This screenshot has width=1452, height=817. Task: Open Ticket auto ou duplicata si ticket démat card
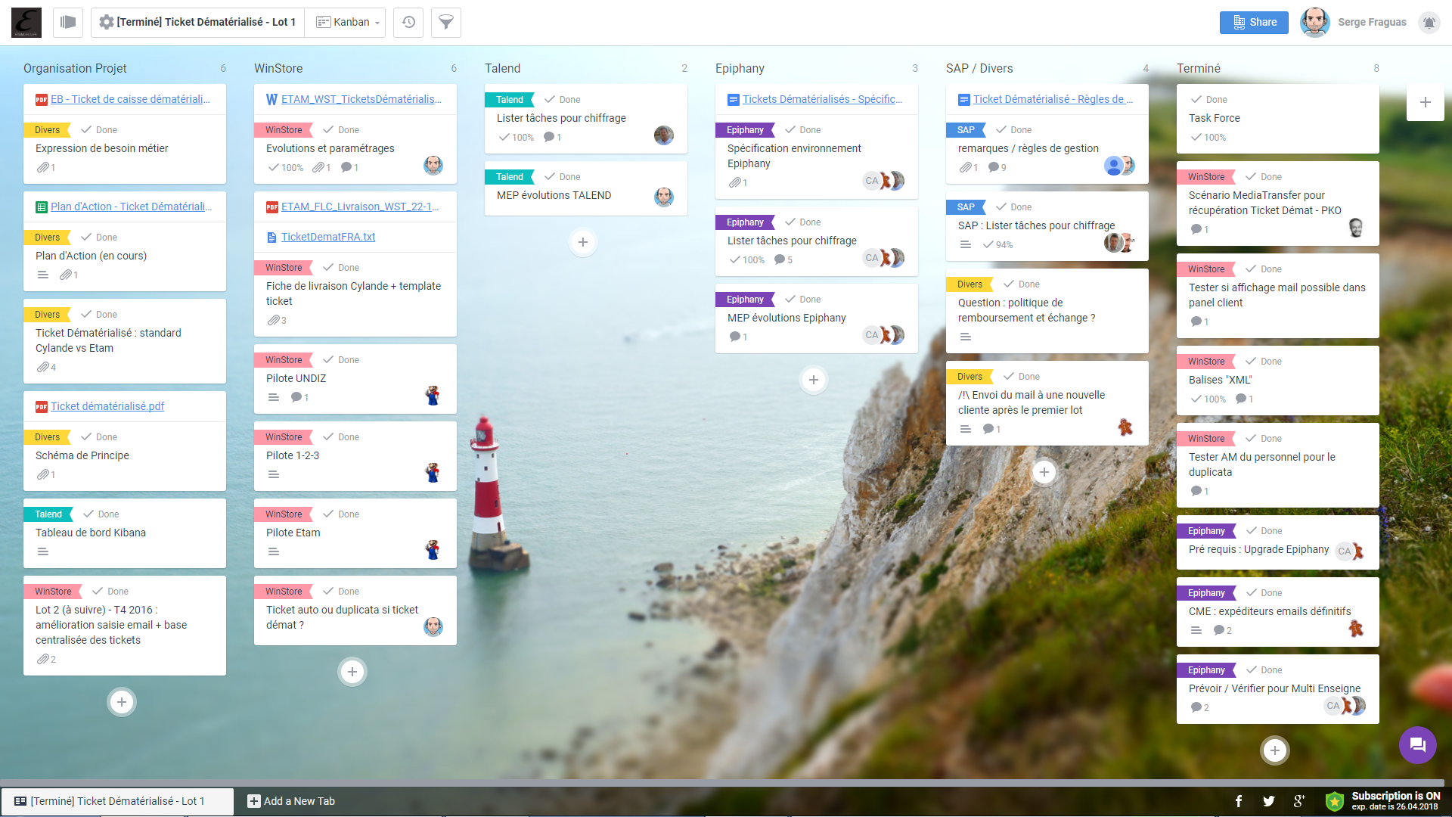point(355,610)
